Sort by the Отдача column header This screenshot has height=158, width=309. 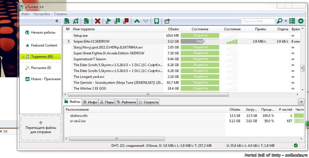(279, 29)
